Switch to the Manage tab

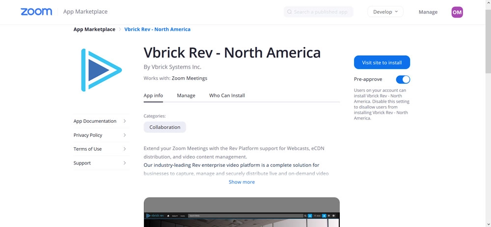click(186, 96)
